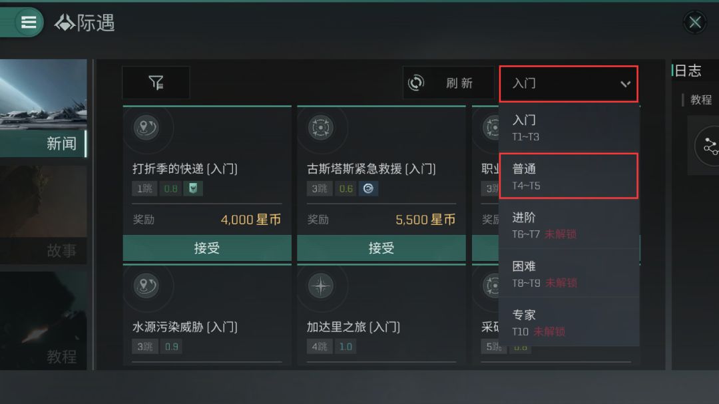719x404 pixels.
Task: Click the compass star icon on 加达里之旅
Action: [x=321, y=286]
